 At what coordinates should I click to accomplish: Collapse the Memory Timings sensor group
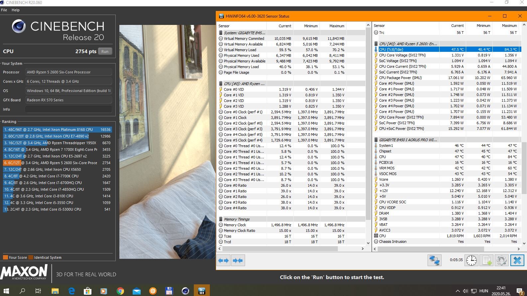[x=220, y=219]
